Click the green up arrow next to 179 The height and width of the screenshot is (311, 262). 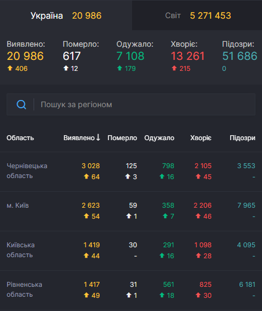tap(119, 69)
